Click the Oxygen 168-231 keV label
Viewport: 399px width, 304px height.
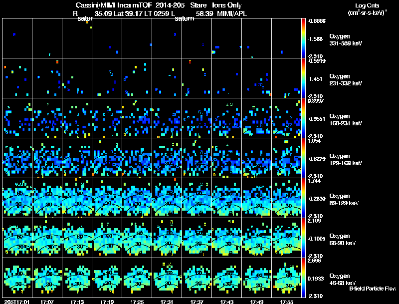point(346,119)
